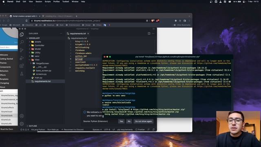Screen dimensions: 261x147
Task: Click Run Main.py in the status bar
Action: coord(53,129)
